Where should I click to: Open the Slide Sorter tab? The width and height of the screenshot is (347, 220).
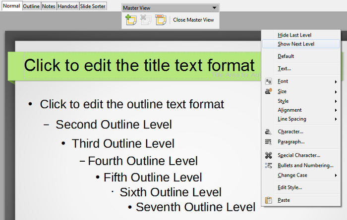(93, 6)
